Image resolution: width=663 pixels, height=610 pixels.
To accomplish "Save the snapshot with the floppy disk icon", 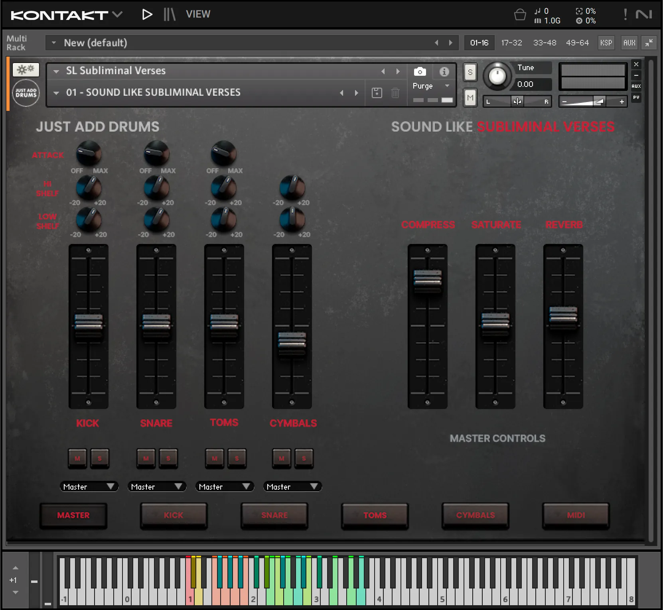I will [x=376, y=92].
